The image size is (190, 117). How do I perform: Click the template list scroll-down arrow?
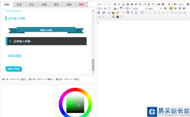pos(93,72)
